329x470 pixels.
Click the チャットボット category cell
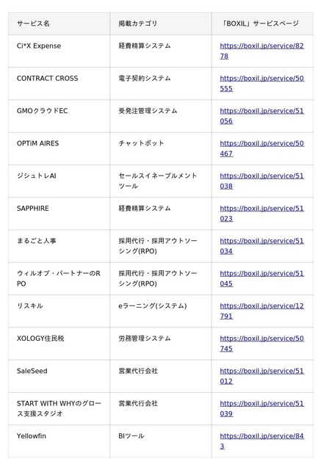pyautogui.click(x=161, y=148)
